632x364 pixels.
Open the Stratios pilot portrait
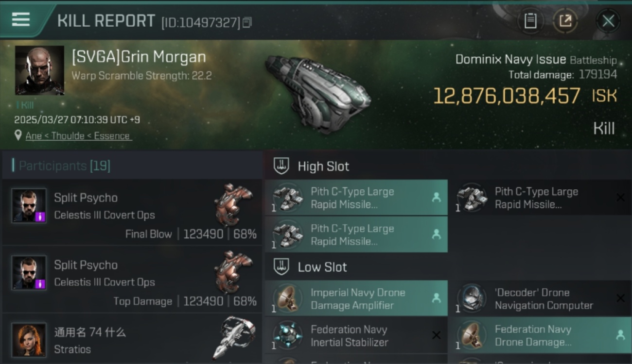29,340
